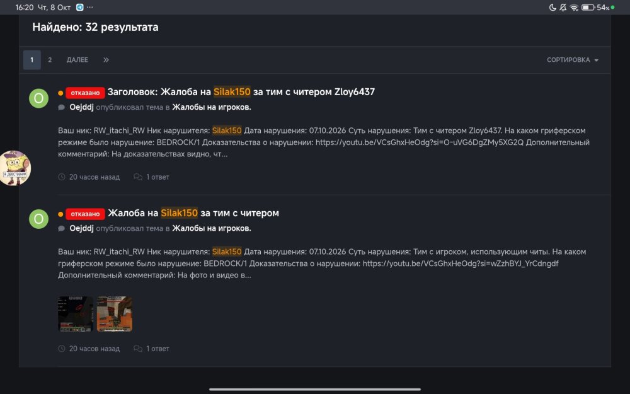Image resolution: width=630 pixels, height=394 pixels.
Task: Tap the 16:20 clock in status bar
Action: [x=24, y=7]
